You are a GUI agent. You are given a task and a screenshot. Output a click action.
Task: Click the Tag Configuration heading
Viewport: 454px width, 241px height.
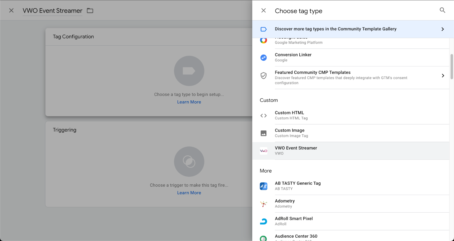pos(73,37)
